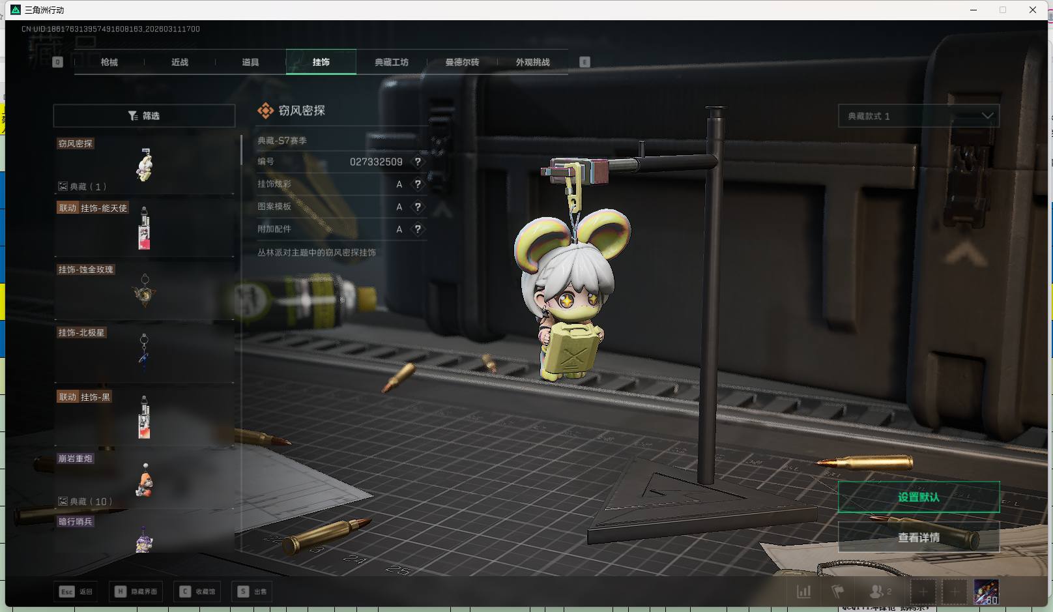Click the question mark beside 附加配件
This screenshot has height=612, width=1053.
418,229
